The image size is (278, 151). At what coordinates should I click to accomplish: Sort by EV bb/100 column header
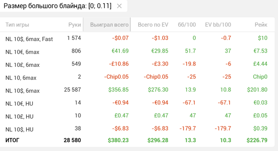[x=218, y=25]
